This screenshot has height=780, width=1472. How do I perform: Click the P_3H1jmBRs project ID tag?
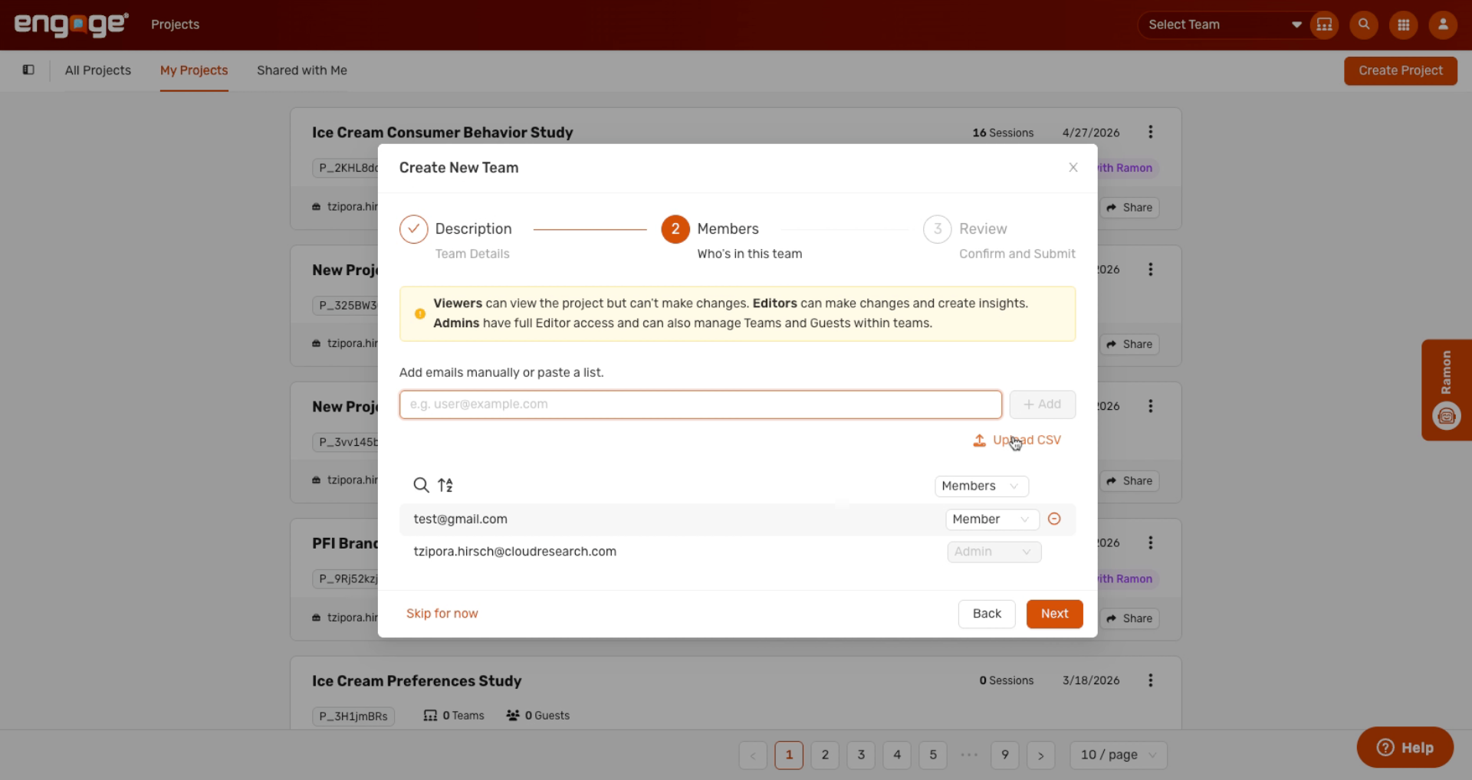click(x=353, y=716)
